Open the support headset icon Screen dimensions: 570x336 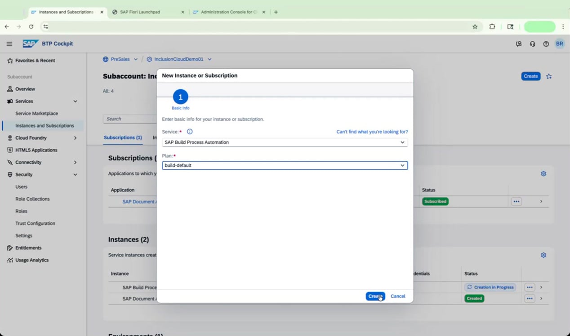[x=532, y=44]
